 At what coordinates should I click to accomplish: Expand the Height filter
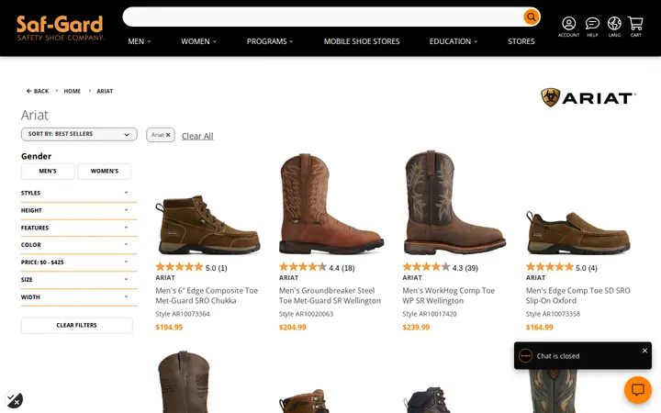point(79,210)
